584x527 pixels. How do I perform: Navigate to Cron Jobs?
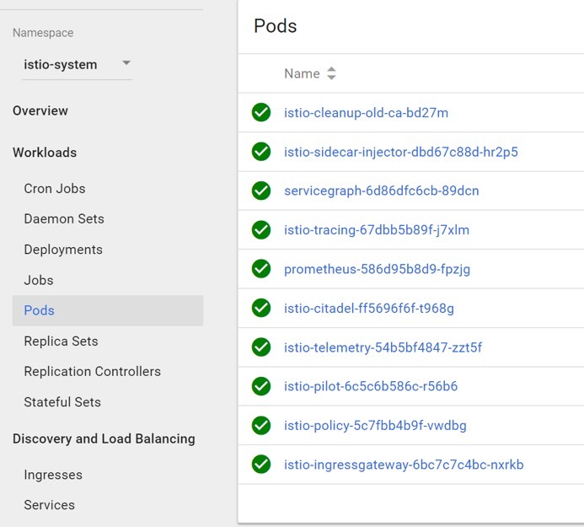click(55, 189)
